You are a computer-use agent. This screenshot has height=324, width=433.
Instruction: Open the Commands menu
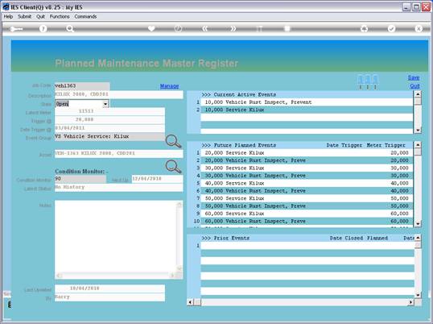click(85, 17)
